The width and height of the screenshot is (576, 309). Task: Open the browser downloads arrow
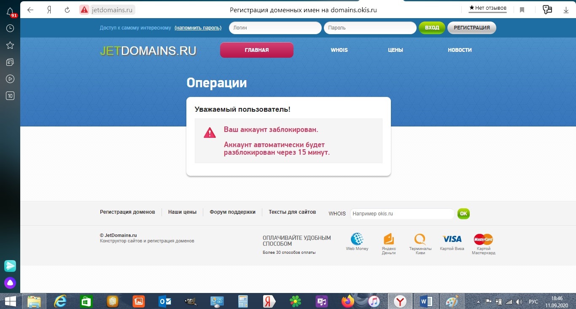[x=566, y=10]
